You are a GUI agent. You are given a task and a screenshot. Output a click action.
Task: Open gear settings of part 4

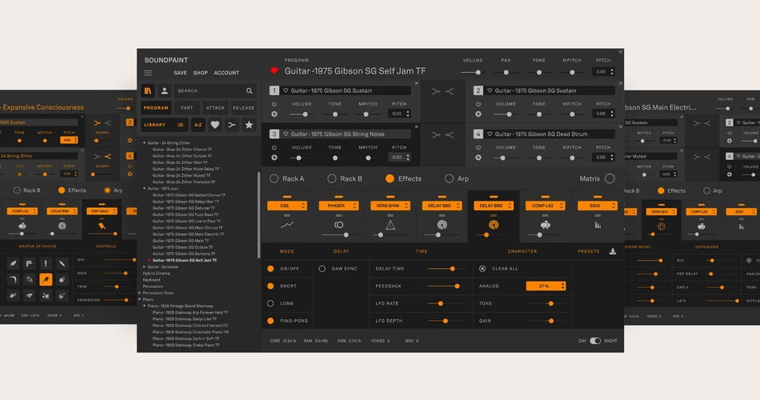click(x=478, y=158)
